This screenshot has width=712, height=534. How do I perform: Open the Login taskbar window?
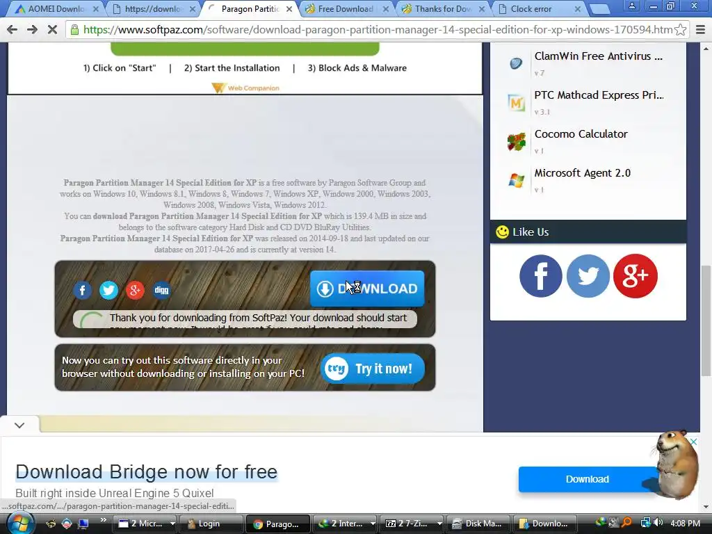(211, 524)
